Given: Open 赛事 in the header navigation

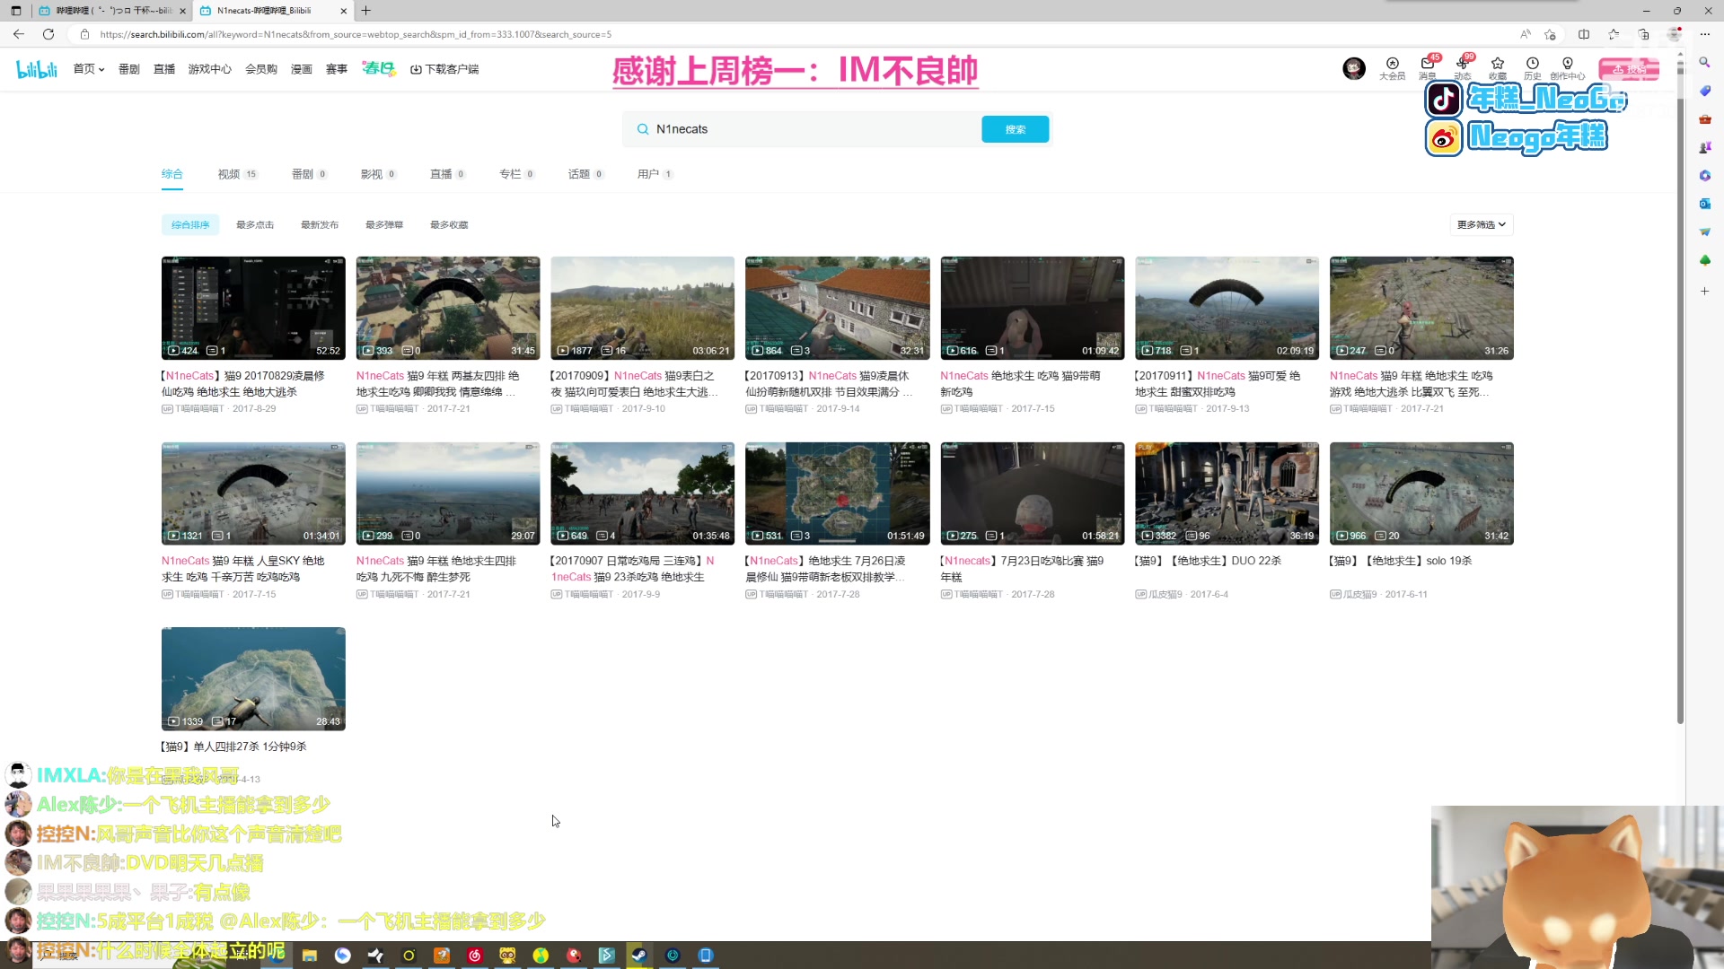Looking at the screenshot, I should tap(337, 69).
